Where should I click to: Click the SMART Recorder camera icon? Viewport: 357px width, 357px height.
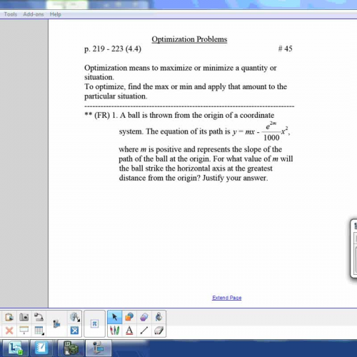point(56,324)
